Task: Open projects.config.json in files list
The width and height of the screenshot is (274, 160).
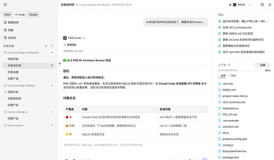Action: 235,139
